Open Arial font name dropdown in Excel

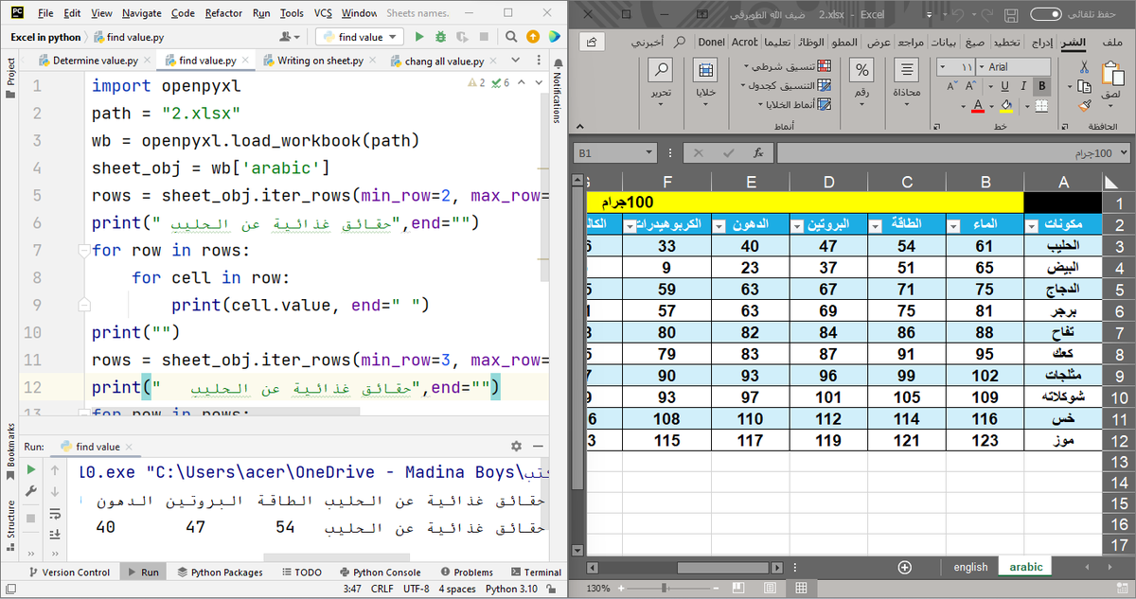pyautogui.click(x=981, y=67)
